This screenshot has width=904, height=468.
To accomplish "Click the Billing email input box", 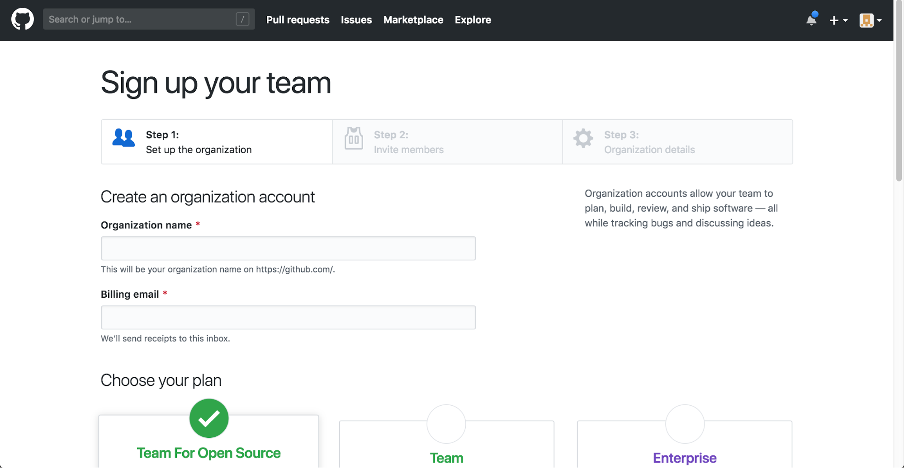I will [x=288, y=318].
